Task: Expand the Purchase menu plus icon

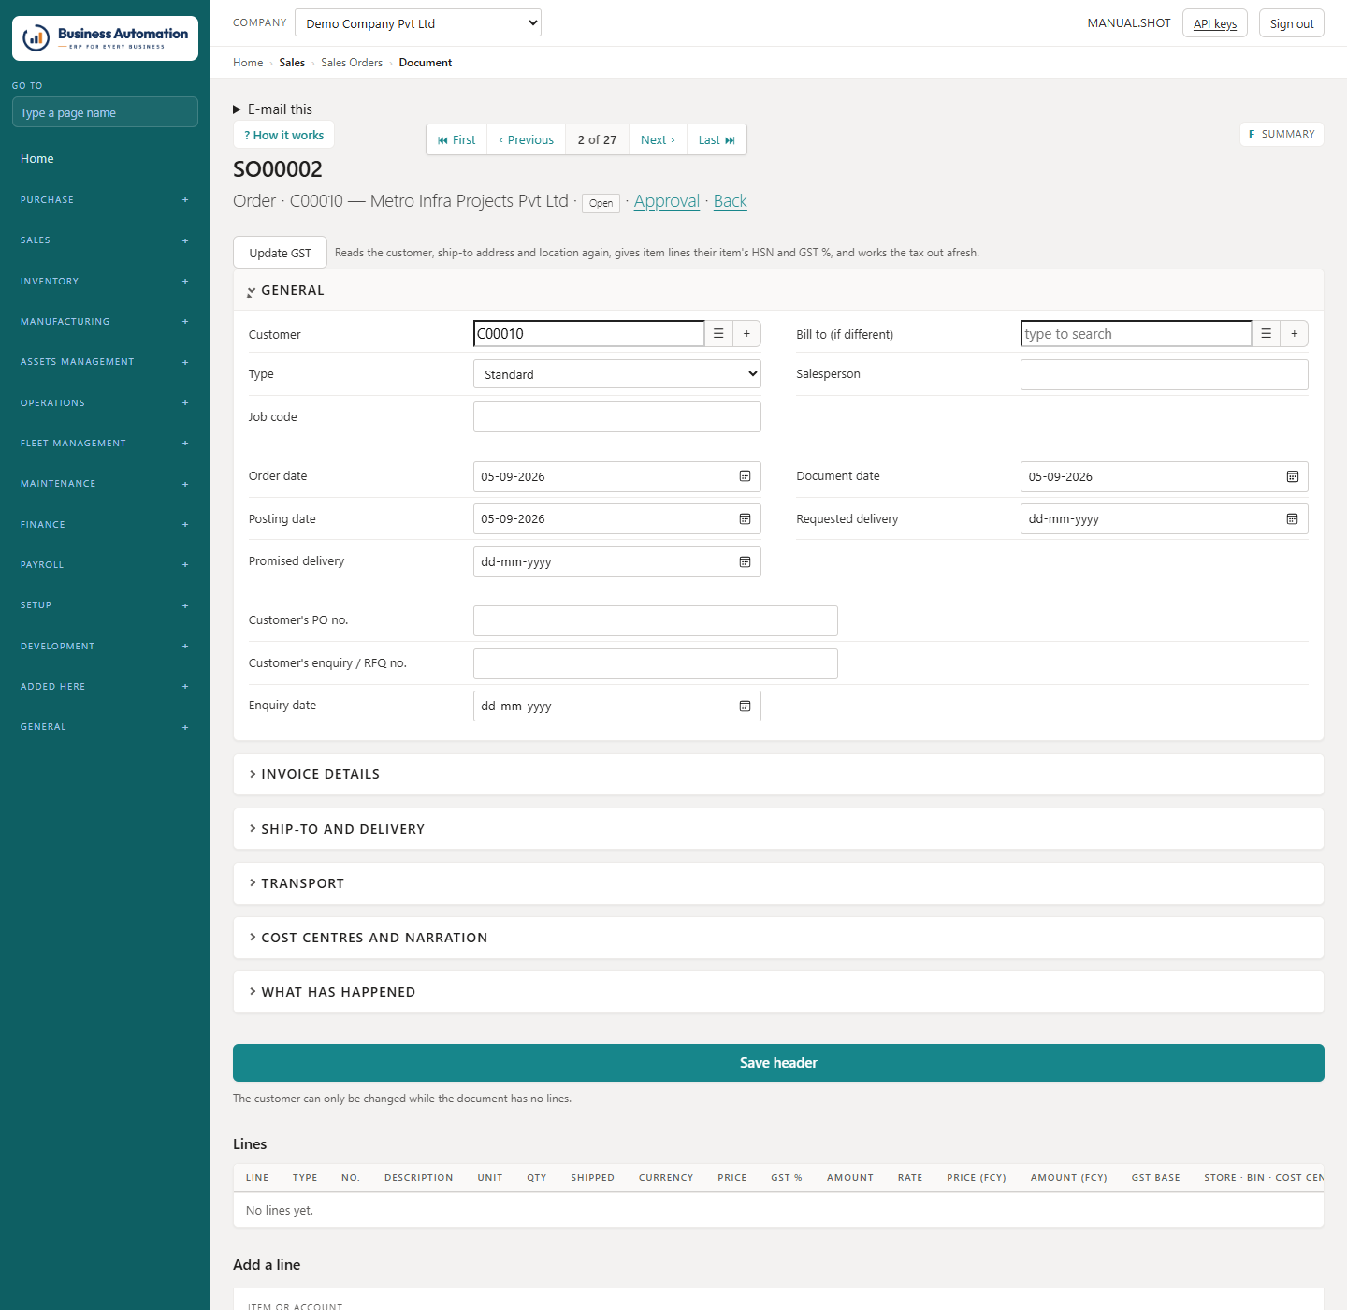Action: point(185,200)
